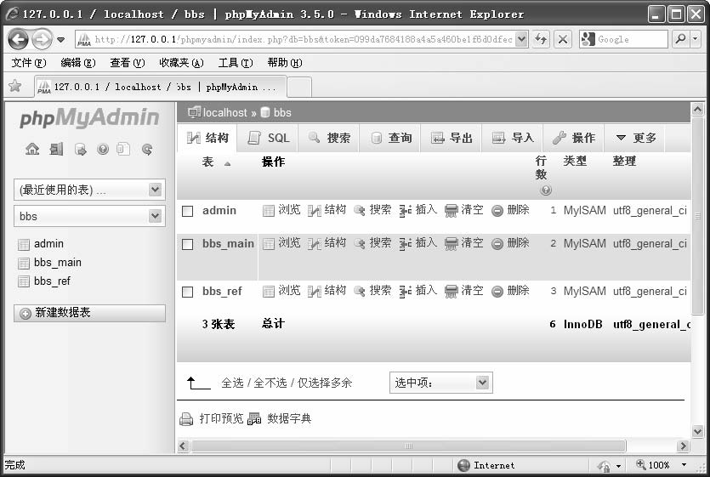Open phpMyAdmin documentation help icon

tap(103, 149)
